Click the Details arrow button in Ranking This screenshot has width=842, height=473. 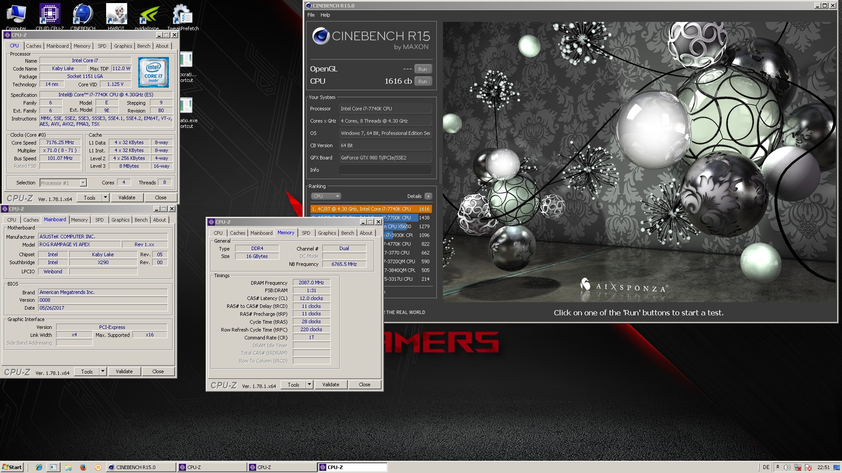click(x=428, y=196)
